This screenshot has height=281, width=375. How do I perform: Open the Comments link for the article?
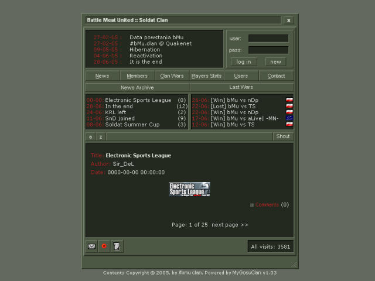267,205
